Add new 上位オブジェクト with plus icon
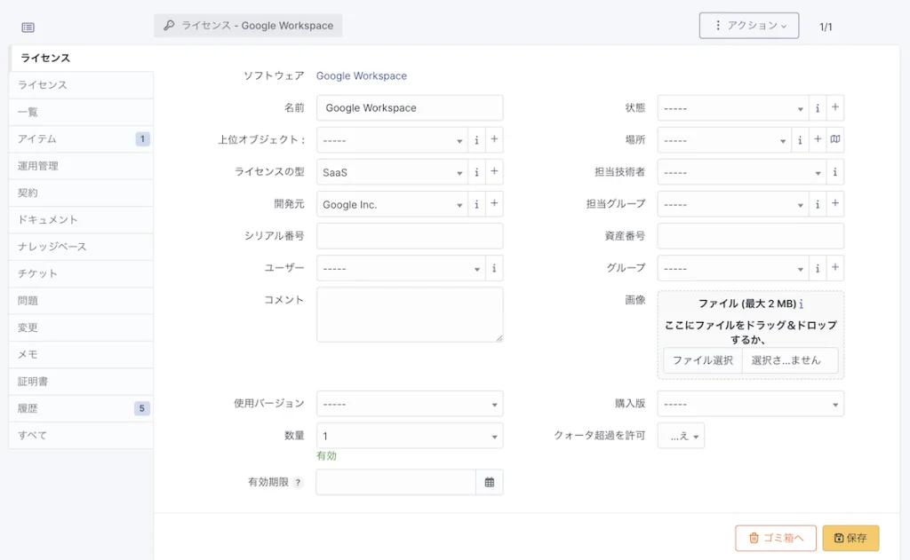The width and height of the screenshot is (910, 560). pos(494,139)
